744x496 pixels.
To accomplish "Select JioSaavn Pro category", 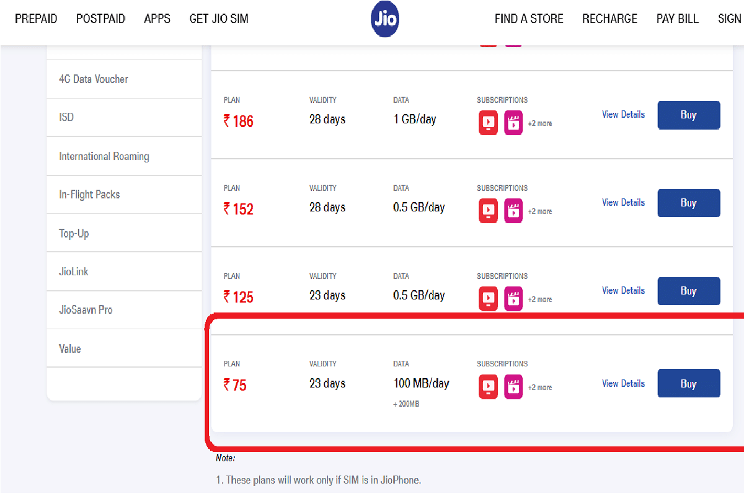I will [x=124, y=310].
